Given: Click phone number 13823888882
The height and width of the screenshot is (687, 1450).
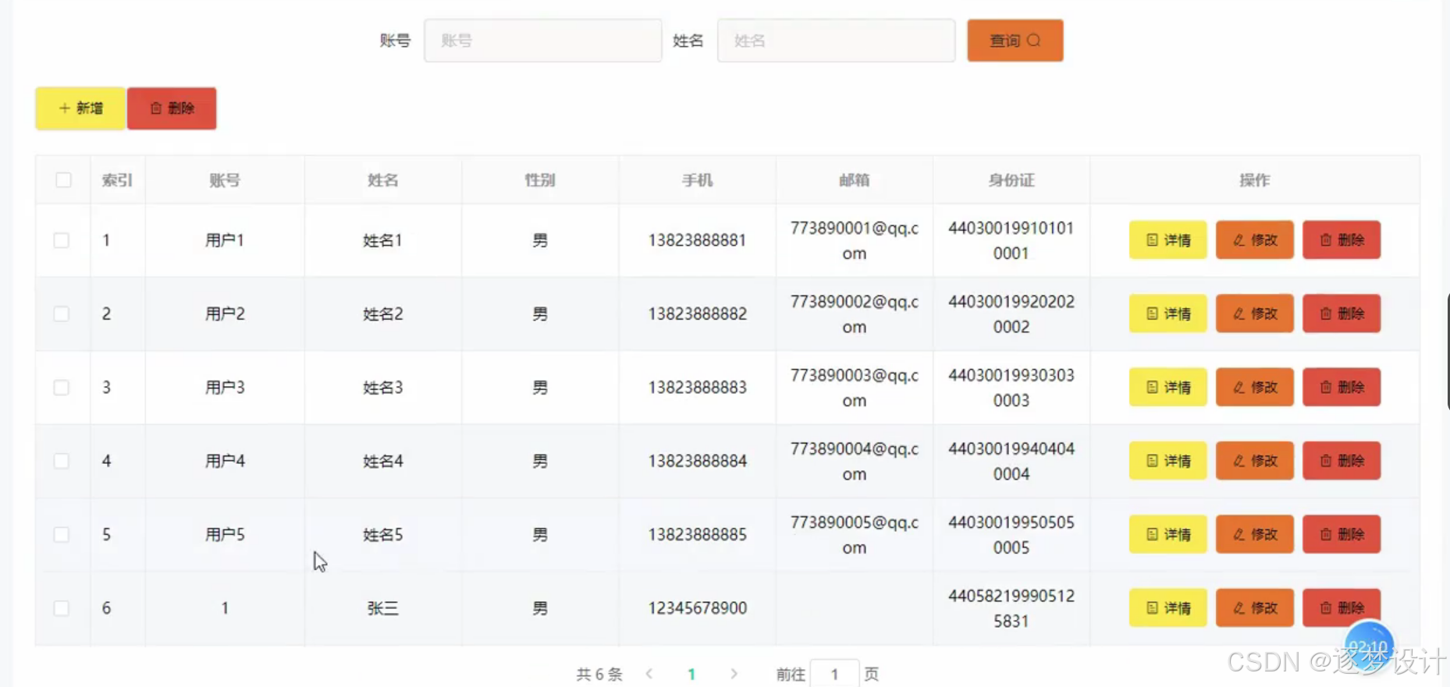Looking at the screenshot, I should (698, 313).
